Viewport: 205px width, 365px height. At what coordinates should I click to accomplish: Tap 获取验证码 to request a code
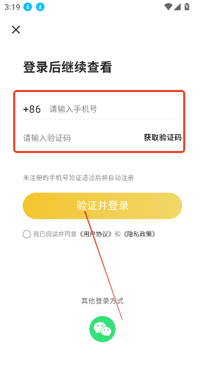pos(163,138)
